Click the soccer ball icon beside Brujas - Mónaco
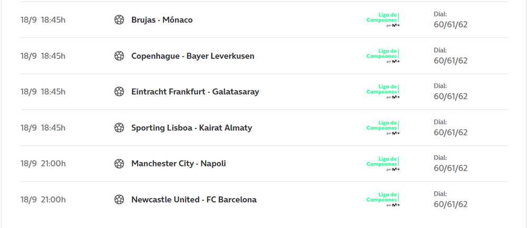Viewport: 527px width, 228px height. point(119,20)
